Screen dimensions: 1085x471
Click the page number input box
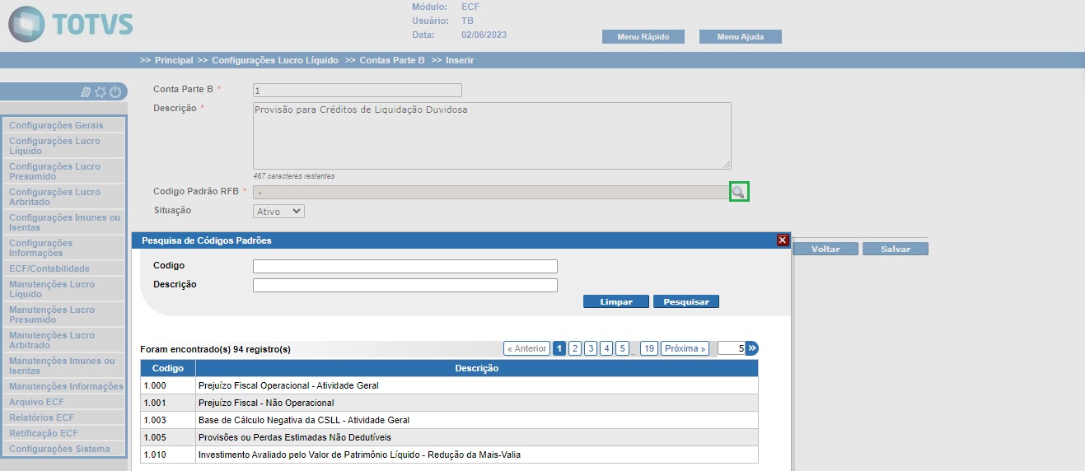(732, 348)
